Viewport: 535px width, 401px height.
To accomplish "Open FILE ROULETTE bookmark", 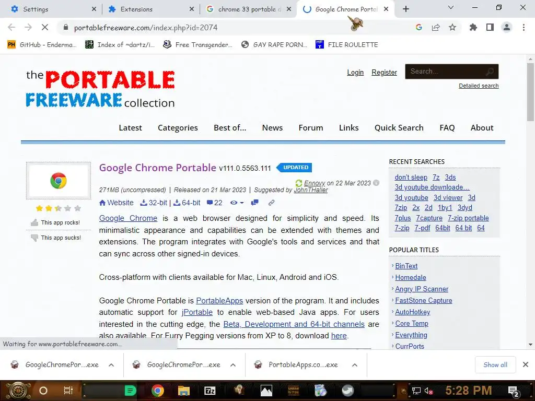I will (x=347, y=45).
